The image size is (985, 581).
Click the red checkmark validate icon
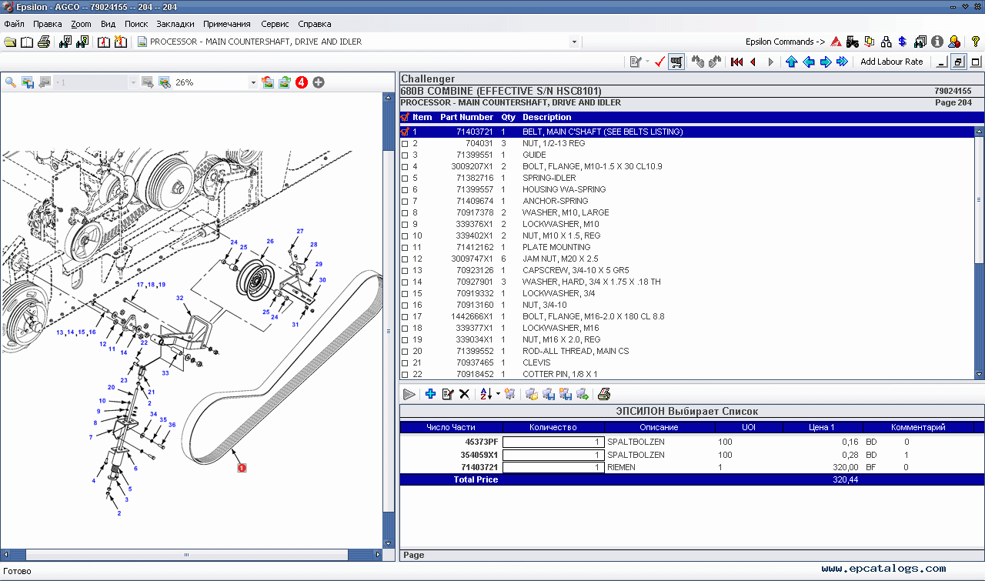pos(659,62)
